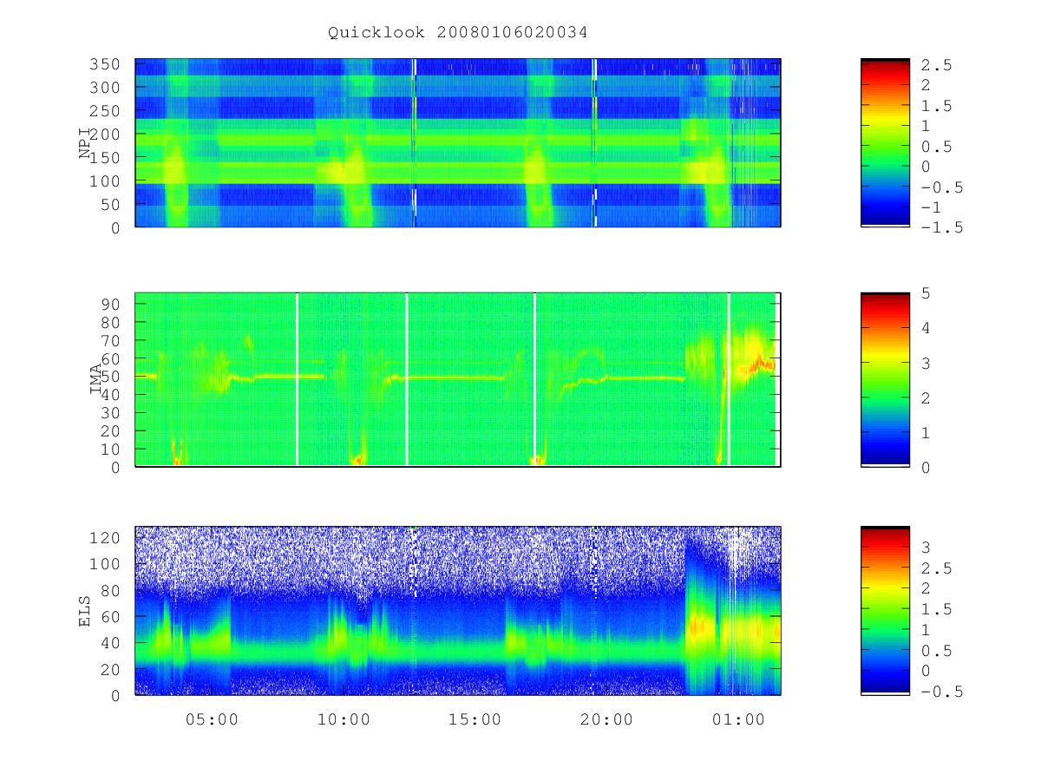Click inside the ELS spectrogram panel
1041x781 pixels.
pos(458,611)
